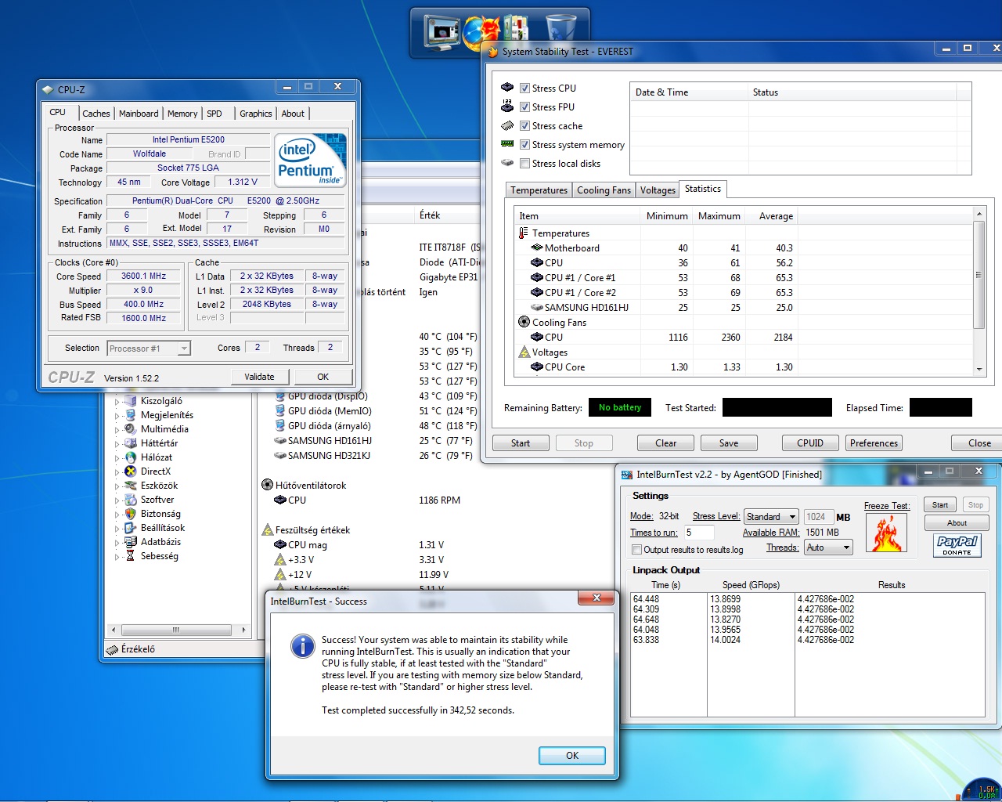This screenshot has height=802, width=1002.
Task: Enable the Stress local disks checkbox
Action: click(x=524, y=164)
